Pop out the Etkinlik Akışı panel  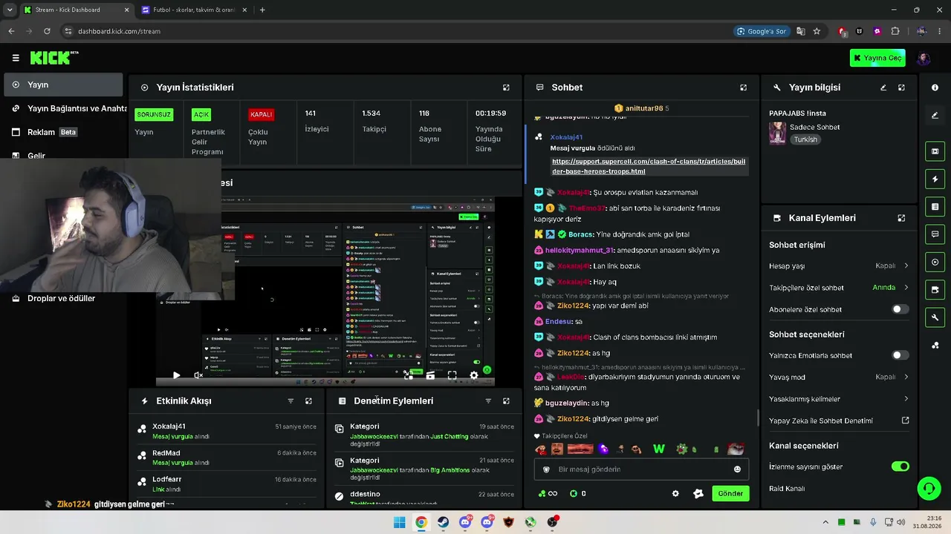308,400
